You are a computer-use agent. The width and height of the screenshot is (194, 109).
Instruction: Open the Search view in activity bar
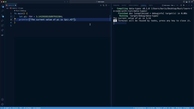(2, 11)
